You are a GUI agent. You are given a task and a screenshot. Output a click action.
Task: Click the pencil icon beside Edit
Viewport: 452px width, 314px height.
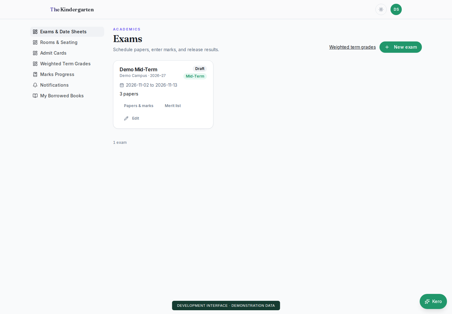tap(126, 118)
